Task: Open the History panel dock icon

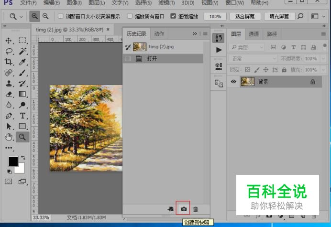Action: coord(218,38)
